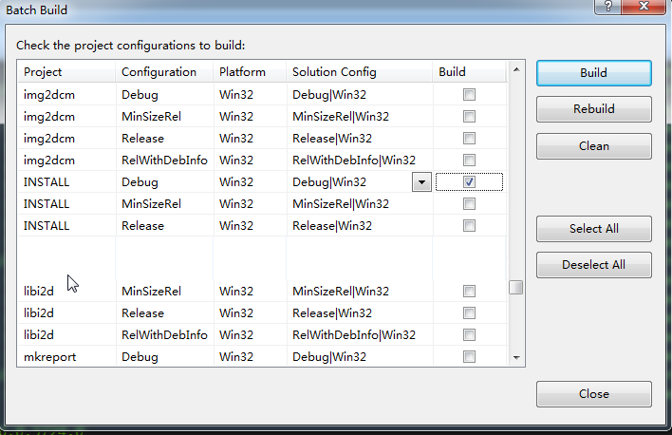The height and width of the screenshot is (435, 672).
Task: Click the title bar close X icon
Action: click(x=644, y=6)
